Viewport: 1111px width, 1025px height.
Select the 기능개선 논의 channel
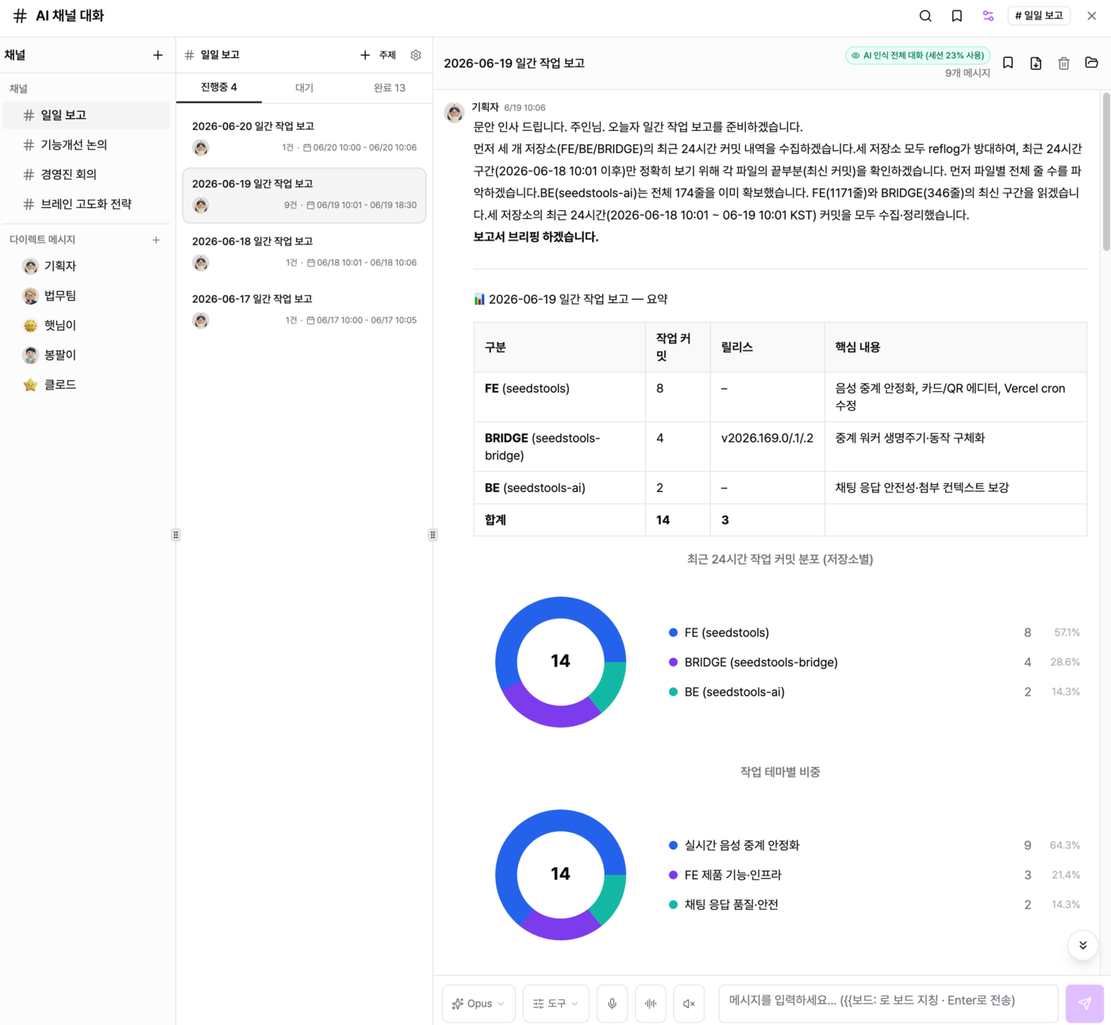tap(86, 144)
